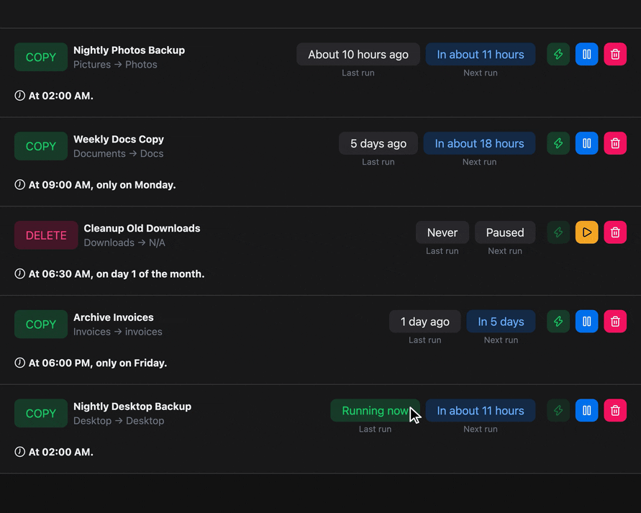Click clock icon beside monthly cleanup schedule
The height and width of the screenshot is (513, 641).
click(19, 274)
